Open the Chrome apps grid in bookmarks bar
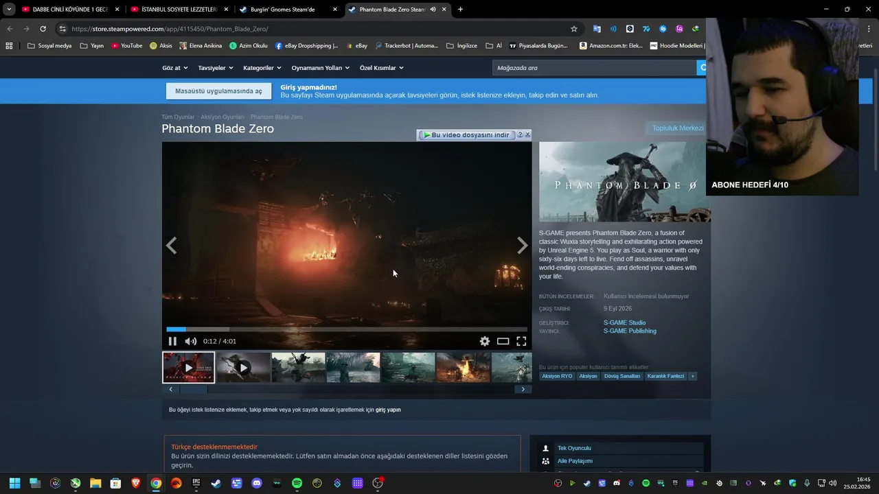 pyautogui.click(x=9, y=46)
